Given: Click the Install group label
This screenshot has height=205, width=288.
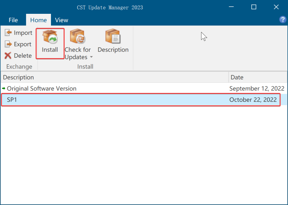Looking at the screenshot, I should [85, 66].
